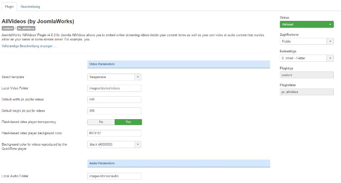Click the AllVideos (by JoomlaWorks) heading
Image resolution: width=341 pixels, height=183 pixels.
point(38,21)
